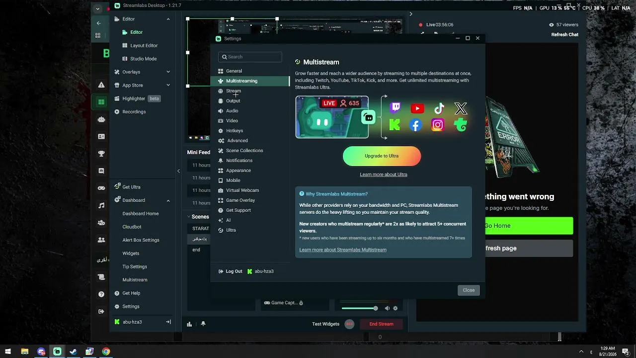Click the End Stream button
The image size is (636, 358).
pos(382,324)
